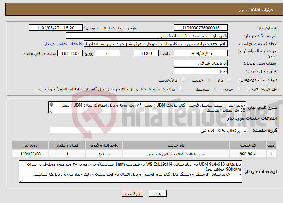Click the طبقه بندی موضوعی label
Image resolution: width=283 pixels, height=203 pixels.
click(x=258, y=80)
